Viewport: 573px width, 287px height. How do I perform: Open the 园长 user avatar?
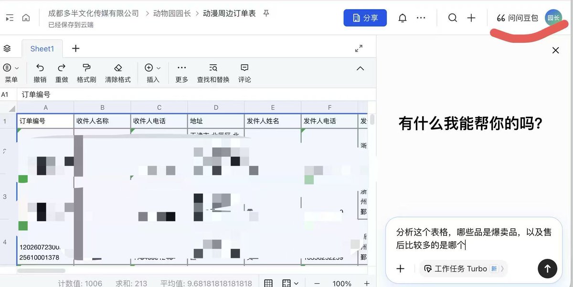pyautogui.click(x=553, y=18)
